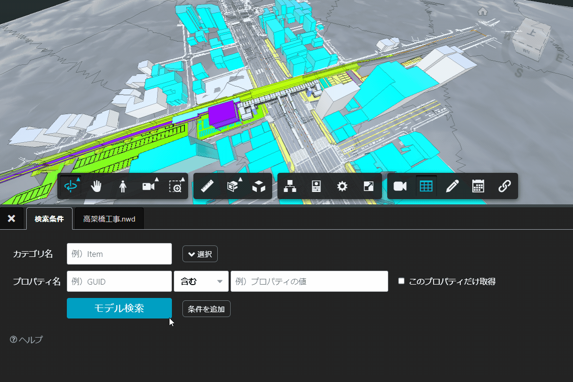The height and width of the screenshot is (382, 573).
Task: Open the Section analysis tool
Action: coord(233,186)
